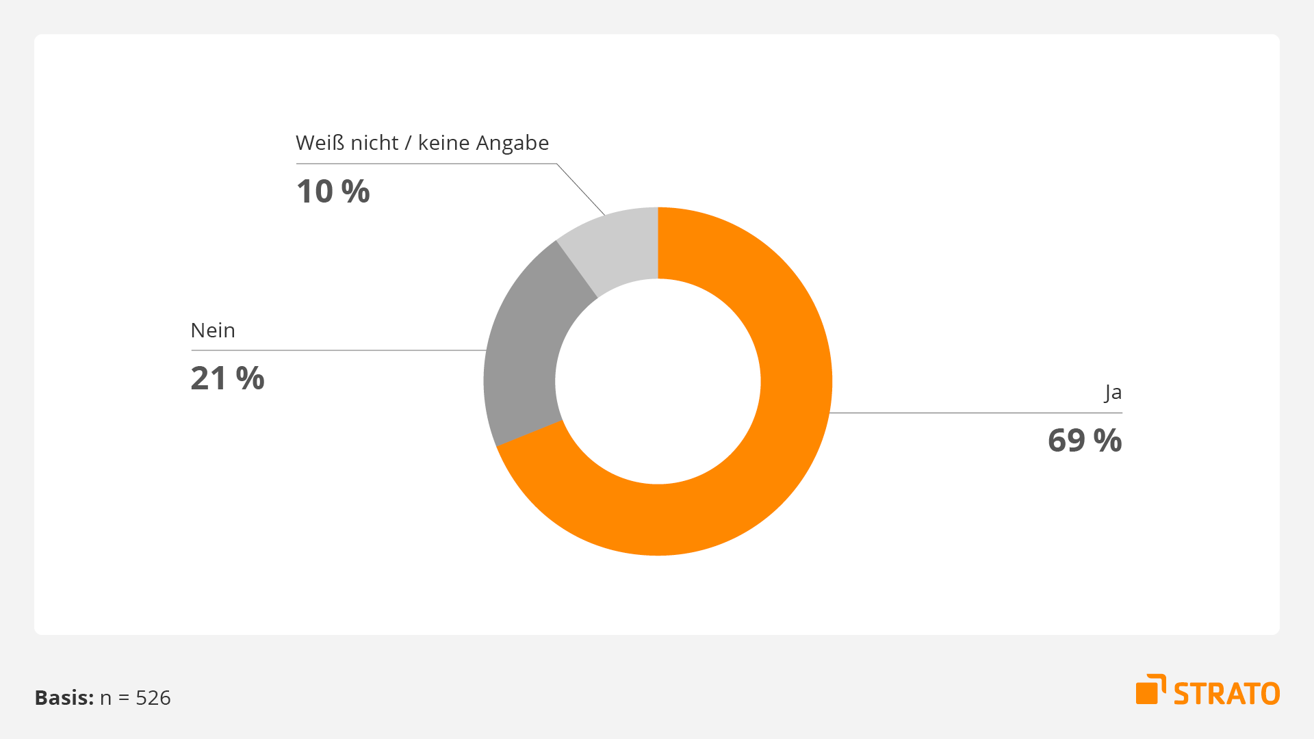1314x739 pixels.
Task: Select the 21 % value label
Action: click(x=227, y=378)
